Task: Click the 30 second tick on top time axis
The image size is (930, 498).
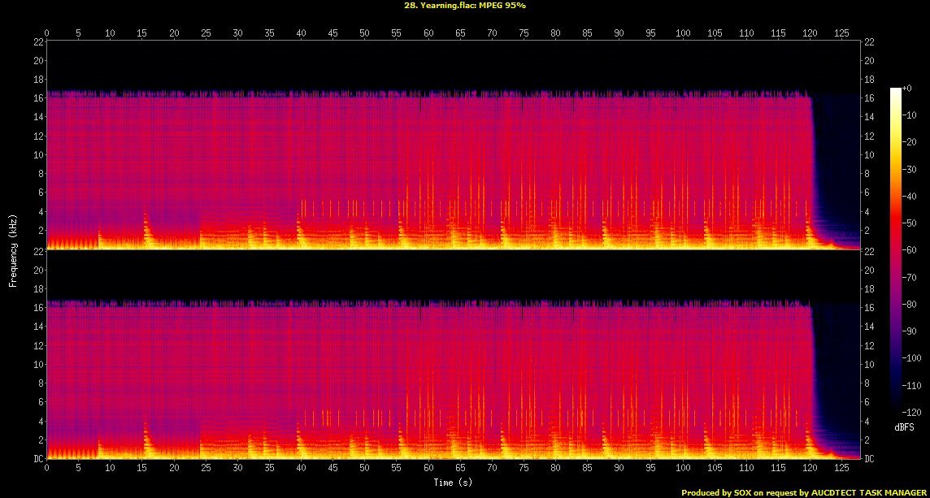Action: tap(237, 33)
